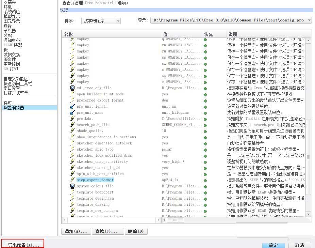Select the search_path_file option name
Screen dimensions: 315x248
coord(93,125)
